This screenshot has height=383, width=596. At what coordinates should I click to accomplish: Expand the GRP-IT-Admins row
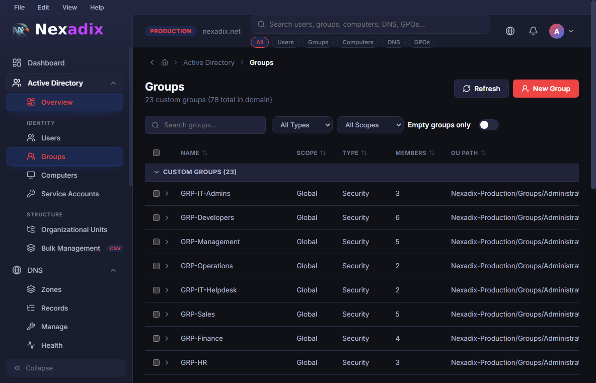(167, 193)
